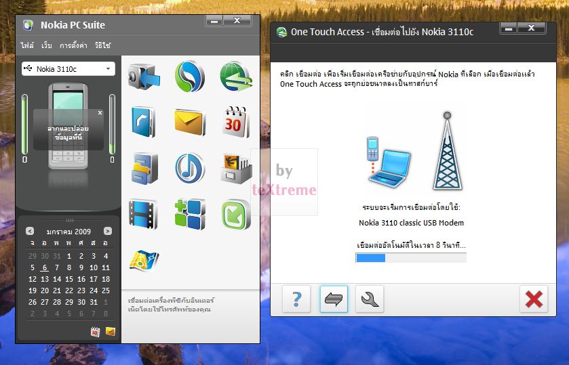Click the laptop and phone connection illustration

(389, 163)
